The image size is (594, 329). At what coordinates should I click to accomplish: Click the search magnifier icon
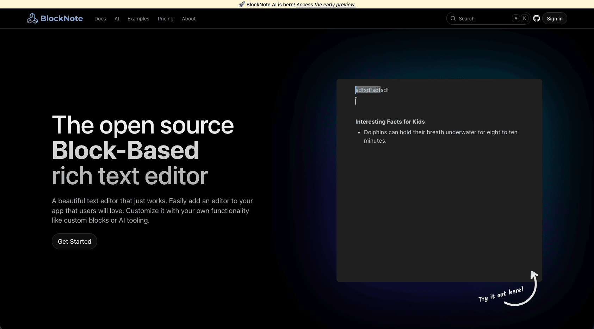click(x=453, y=18)
